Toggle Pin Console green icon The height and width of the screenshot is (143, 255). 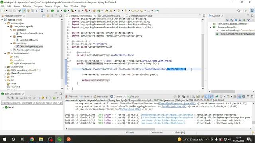click(216, 97)
